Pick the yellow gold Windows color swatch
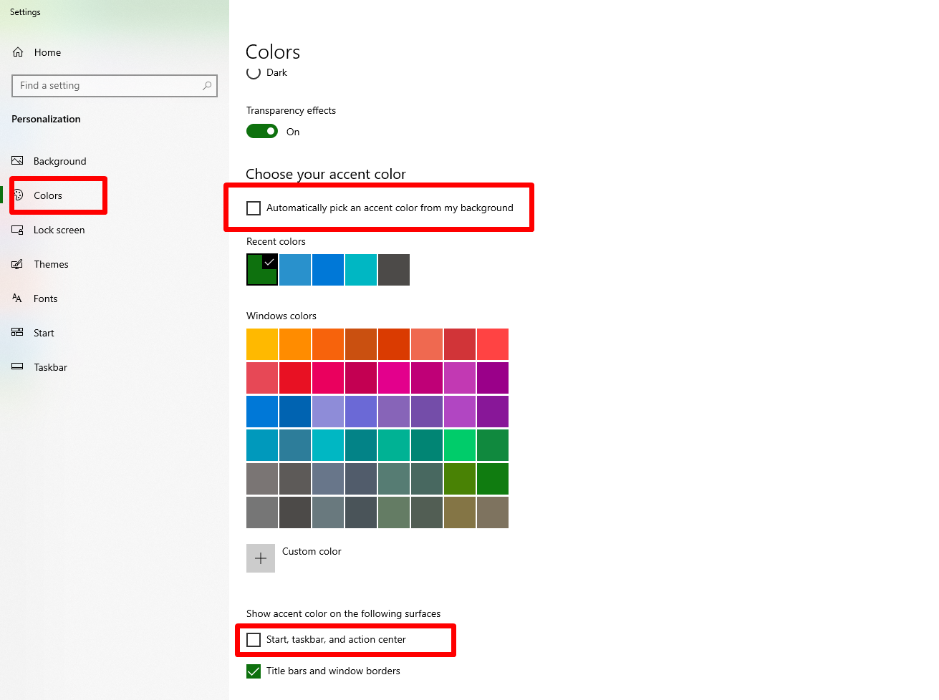This screenshot has width=939, height=700. click(x=262, y=344)
